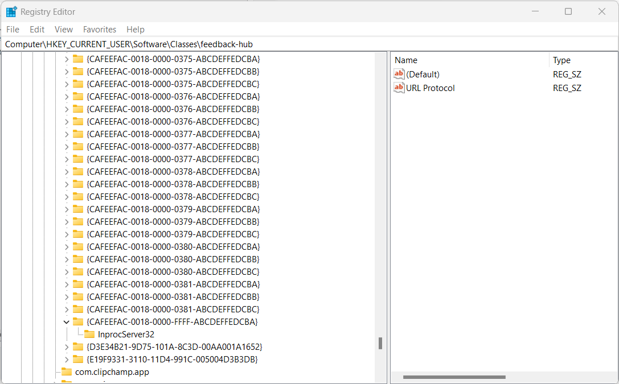Select key label {CAFEEFAC-0018-0000-0378-ABCDEFFEDCBA}
619x384 pixels.
(173, 172)
